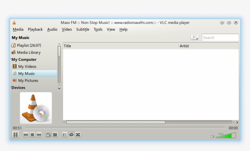Click the My Videos film icon
The height and width of the screenshot is (151, 250).
(15, 66)
